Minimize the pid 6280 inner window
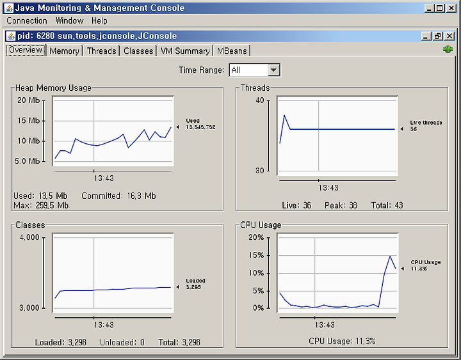 click(426, 36)
